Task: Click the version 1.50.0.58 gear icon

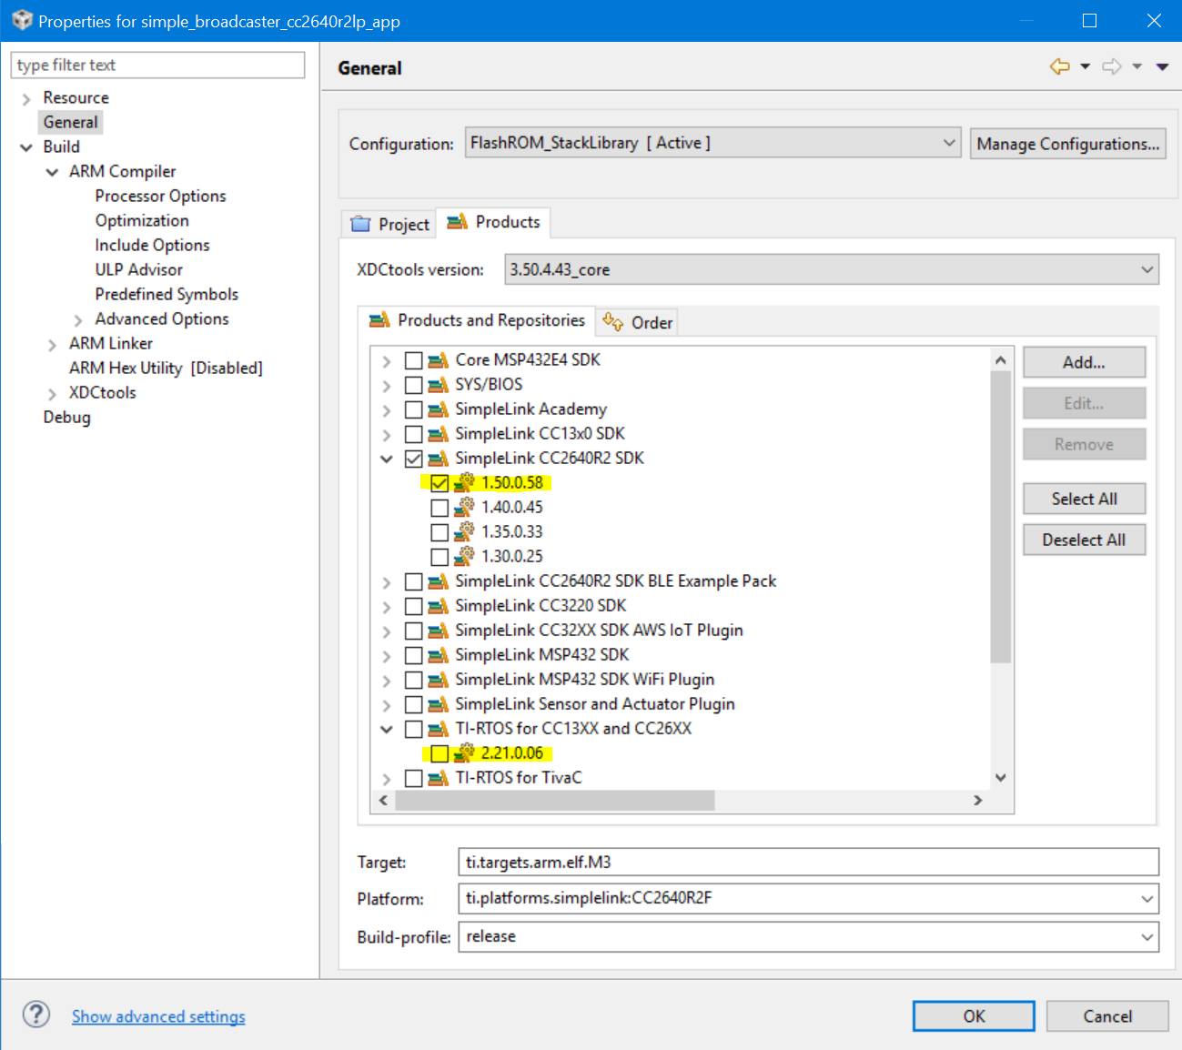Action: tap(464, 482)
